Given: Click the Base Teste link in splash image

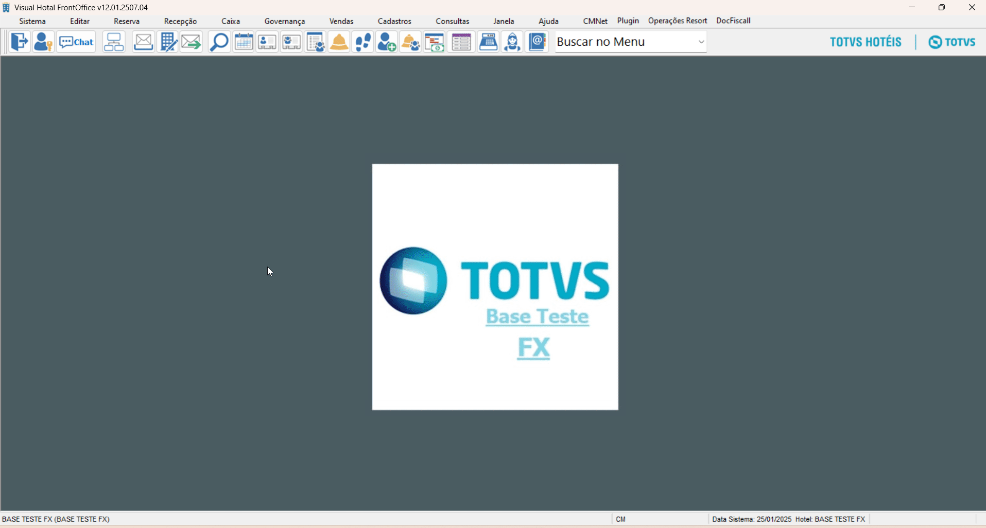Looking at the screenshot, I should point(537,317).
